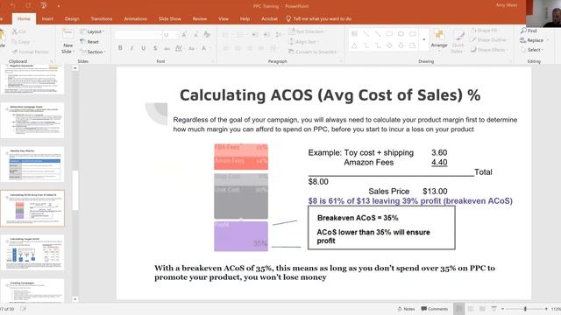Toggle Bold formatting
The image size is (561, 315).
tap(120, 48)
